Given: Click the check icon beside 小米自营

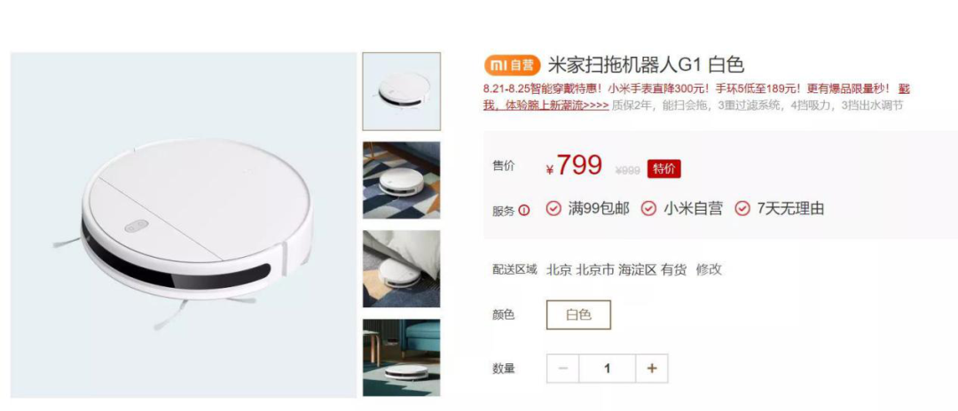Looking at the screenshot, I should [x=648, y=208].
